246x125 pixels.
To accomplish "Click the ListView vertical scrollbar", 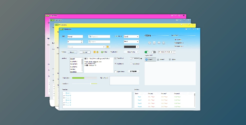I will [195, 100].
